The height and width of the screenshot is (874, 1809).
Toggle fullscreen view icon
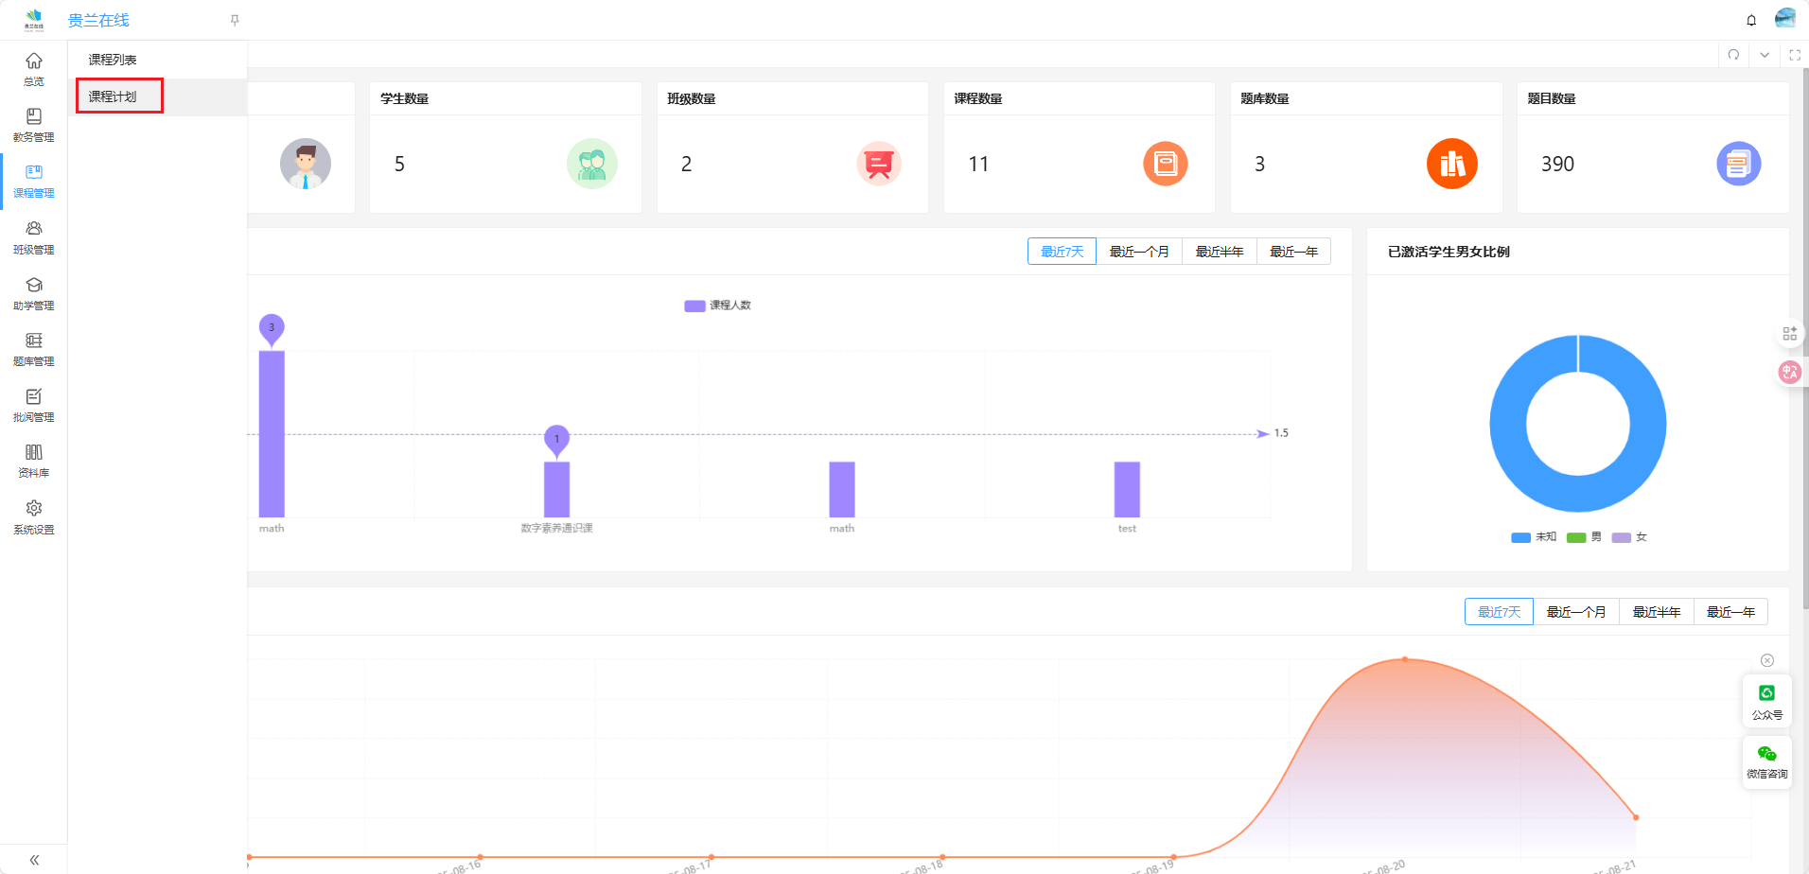click(1795, 55)
